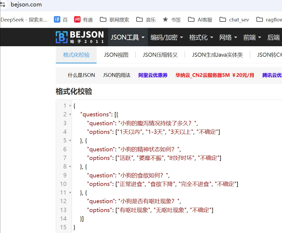Open the 什么是JSON link
Screen dimensions: 282x233
point(81,75)
